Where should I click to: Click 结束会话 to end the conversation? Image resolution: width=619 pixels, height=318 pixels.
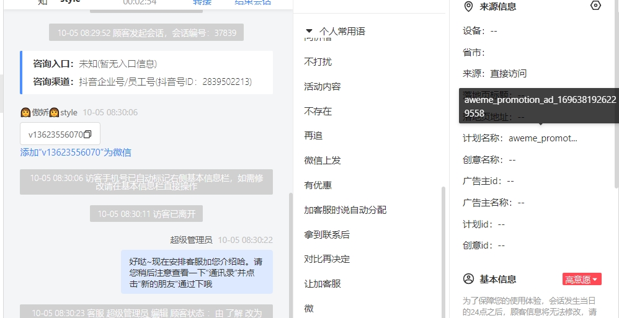[252, 2]
